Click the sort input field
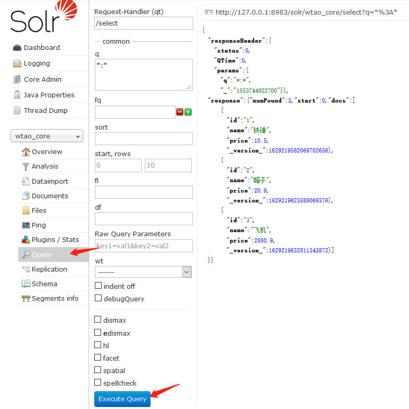 (x=144, y=139)
